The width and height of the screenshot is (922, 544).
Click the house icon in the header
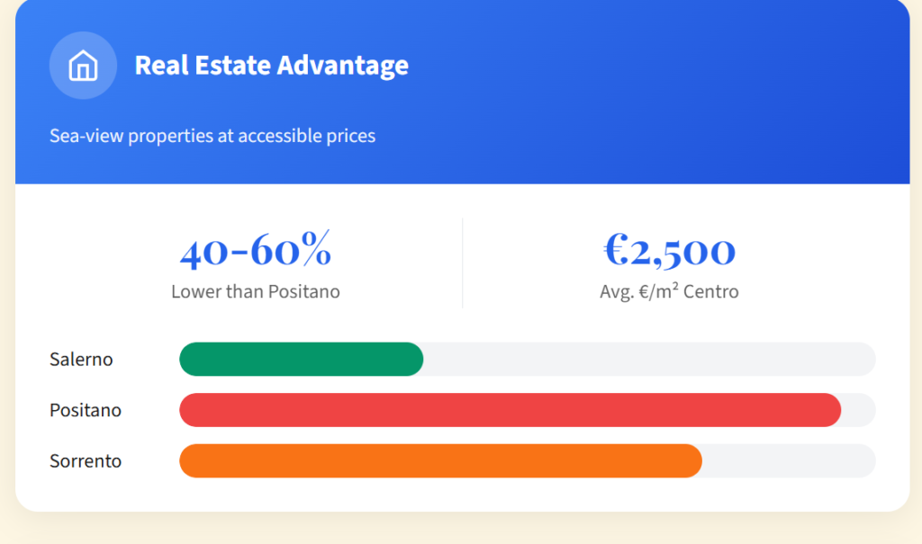(83, 66)
